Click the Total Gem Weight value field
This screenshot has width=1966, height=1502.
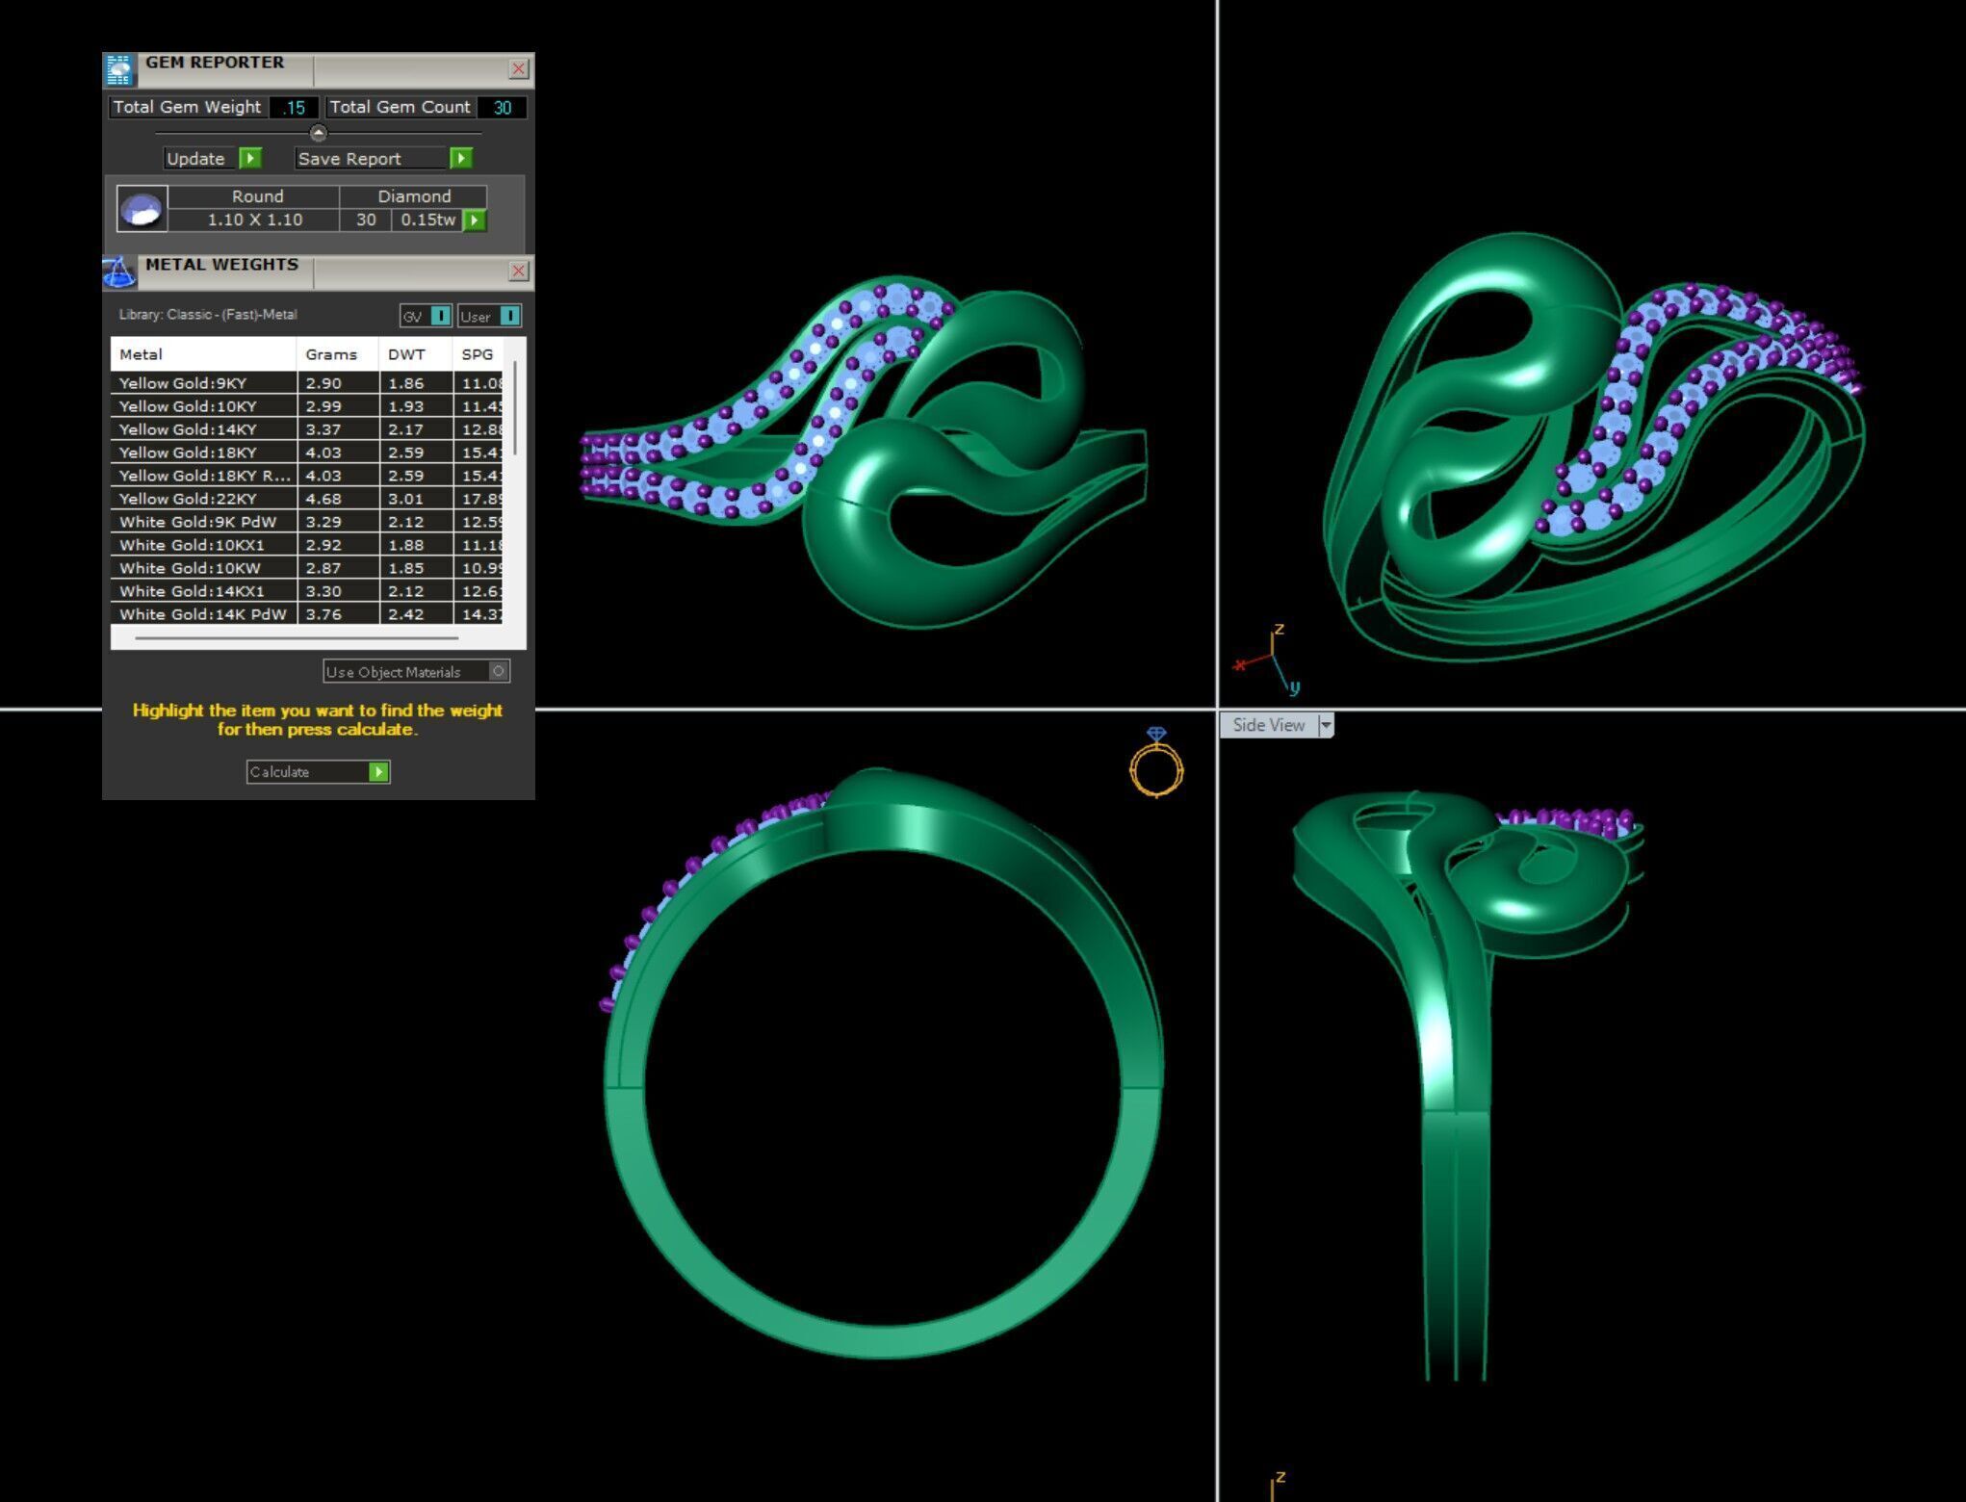294,107
